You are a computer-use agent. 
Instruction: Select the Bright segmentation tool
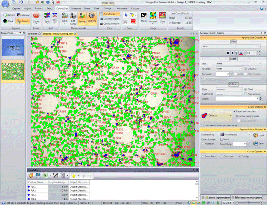point(9,15)
